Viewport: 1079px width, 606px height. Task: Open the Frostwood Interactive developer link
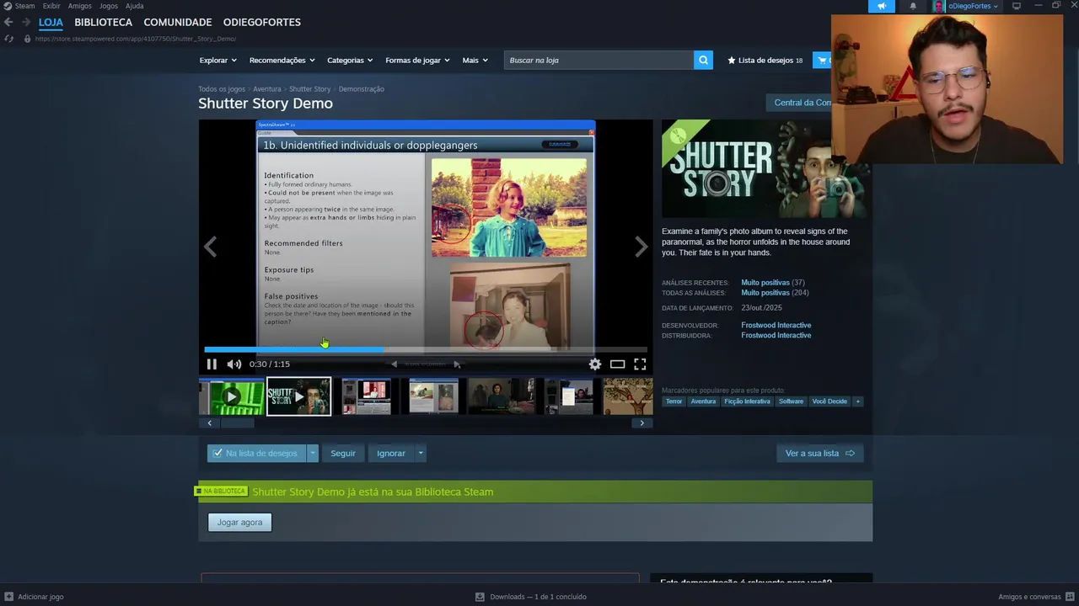776,325
